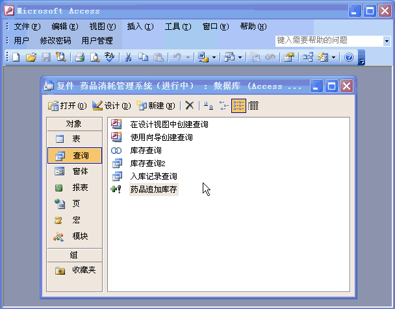395x309 pixels.
Task: Switch to Large Icons view
Action: pos(209,105)
